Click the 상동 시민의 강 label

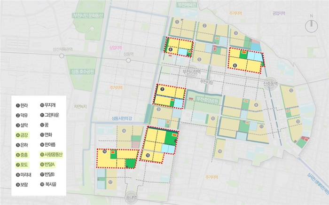pos(122,118)
